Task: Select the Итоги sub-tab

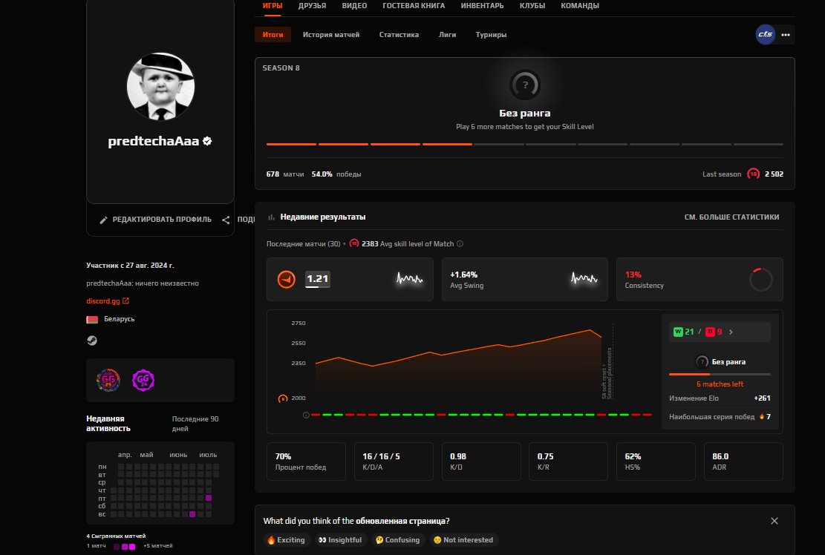Action: point(273,35)
